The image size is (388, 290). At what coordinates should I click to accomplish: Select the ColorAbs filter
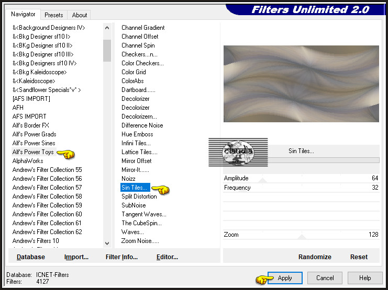[132, 81]
